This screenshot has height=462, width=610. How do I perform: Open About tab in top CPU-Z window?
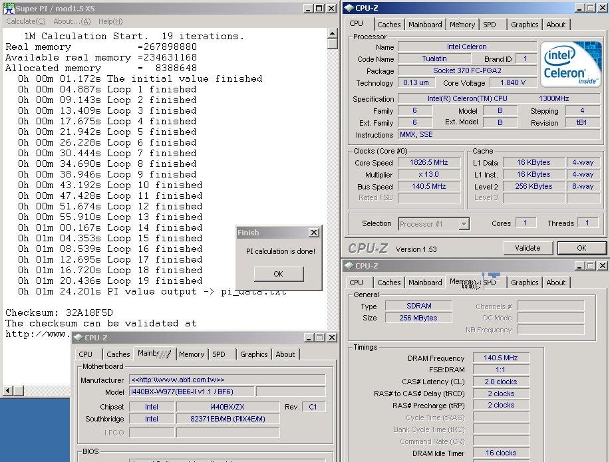pyautogui.click(x=555, y=25)
